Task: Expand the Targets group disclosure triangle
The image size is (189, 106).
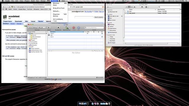Action: point(28,40)
